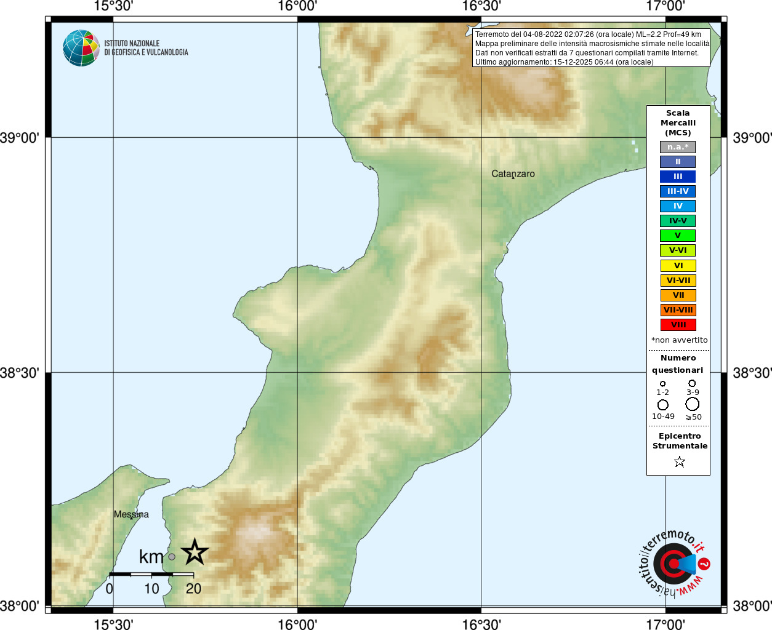
Task: Click the Messina city label
Action: click(x=131, y=514)
